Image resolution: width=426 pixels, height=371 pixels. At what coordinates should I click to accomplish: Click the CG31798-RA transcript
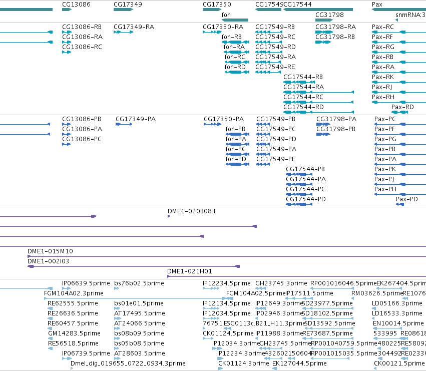click(x=324, y=32)
